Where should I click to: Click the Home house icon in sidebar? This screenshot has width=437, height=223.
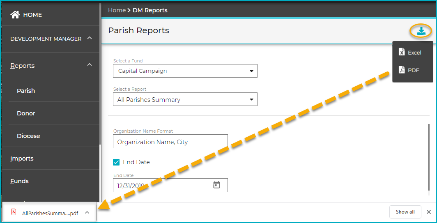pyautogui.click(x=15, y=14)
